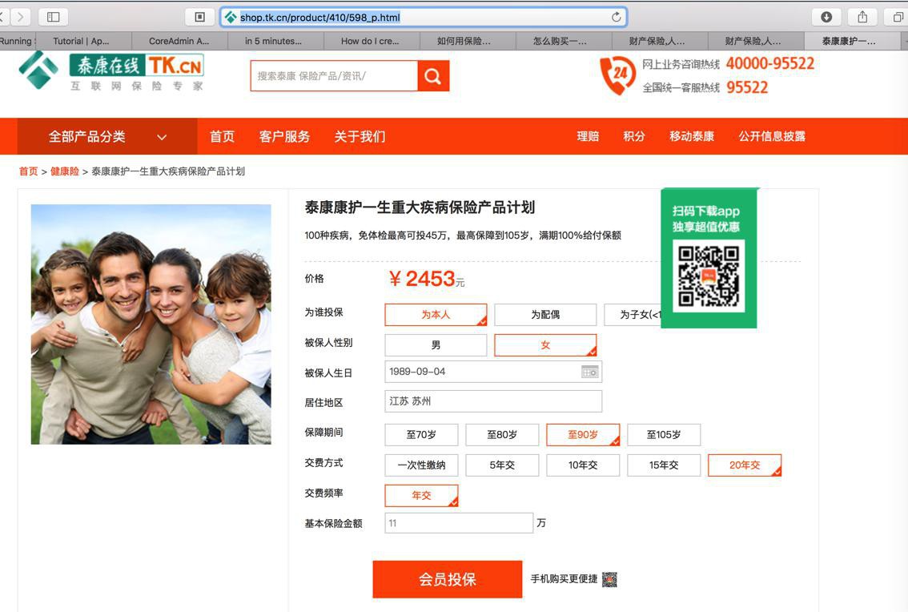Expand the 全部产品分类 category dropdown
The image size is (908, 612).
click(x=107, y=137)
